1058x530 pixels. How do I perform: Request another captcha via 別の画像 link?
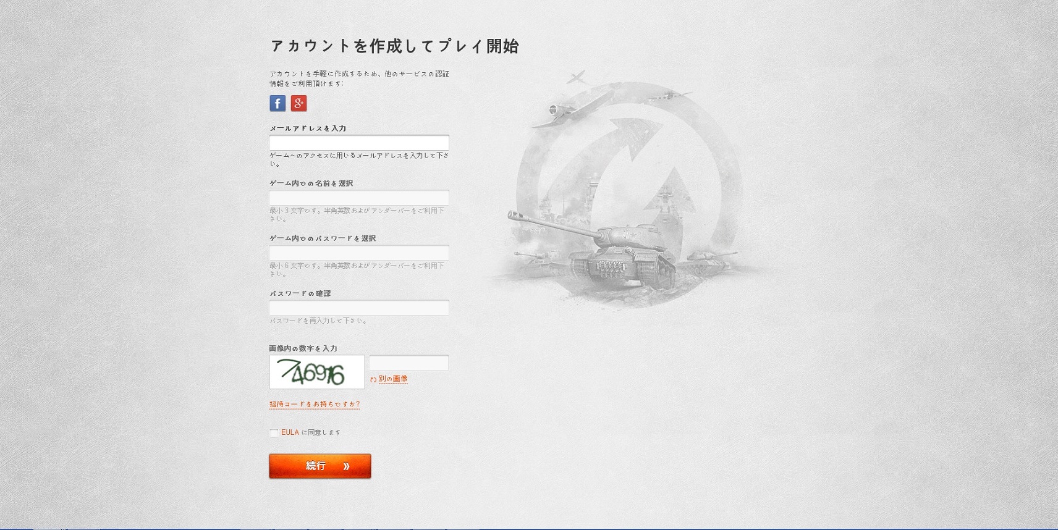(393, 379)
